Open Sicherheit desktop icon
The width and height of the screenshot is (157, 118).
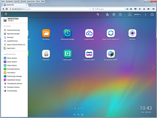coord(46,54)
